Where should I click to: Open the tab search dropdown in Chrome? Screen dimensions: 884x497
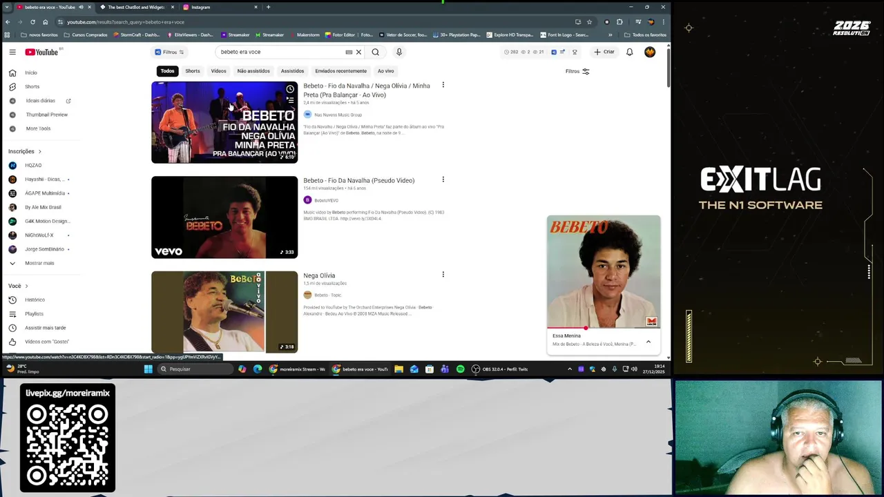pyautogui.click(x=7, y=7)
